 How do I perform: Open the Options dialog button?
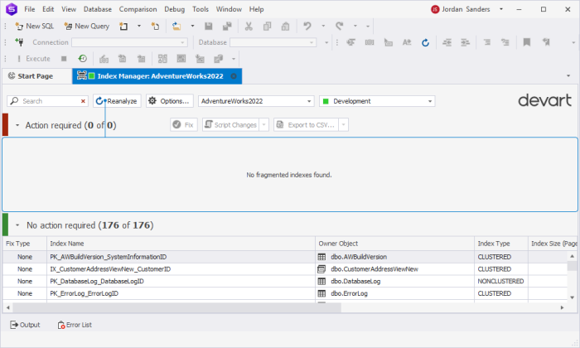click(170, 101)
